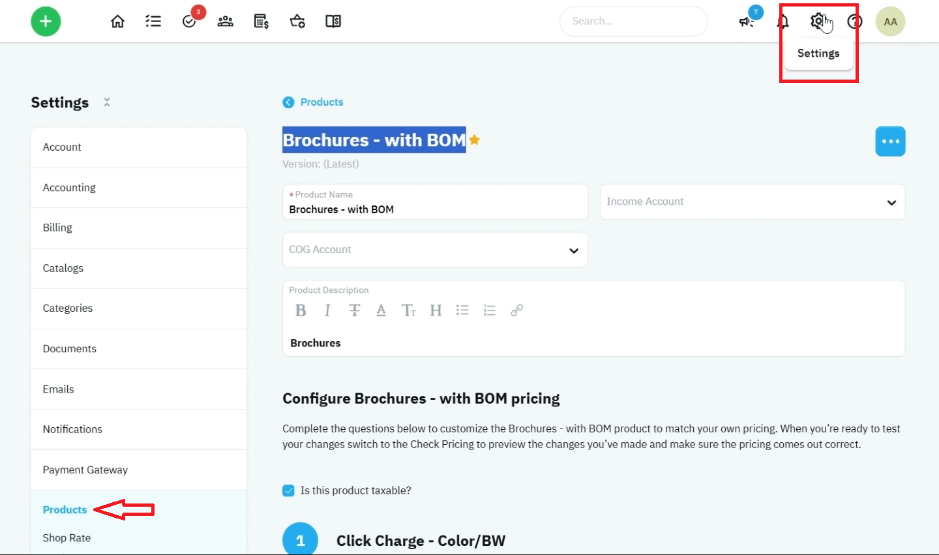Open Payment Gateway settings section
This screenshot has height=555, width=939.
(x=138, y=470)
